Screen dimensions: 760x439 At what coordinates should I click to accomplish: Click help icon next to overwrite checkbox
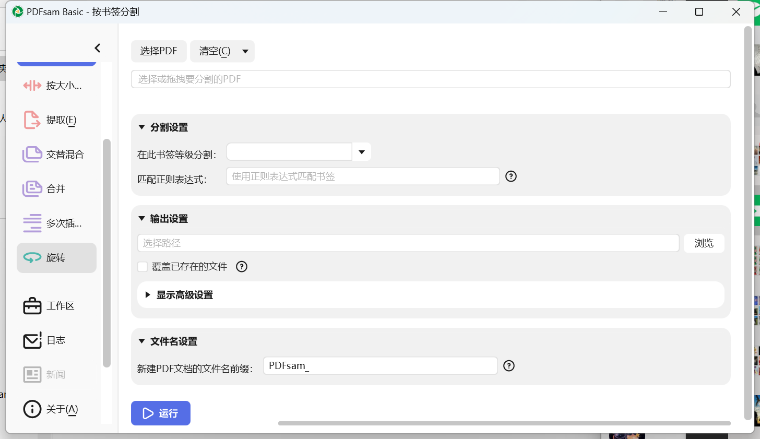pyautogui.click(x=242, y=267)
